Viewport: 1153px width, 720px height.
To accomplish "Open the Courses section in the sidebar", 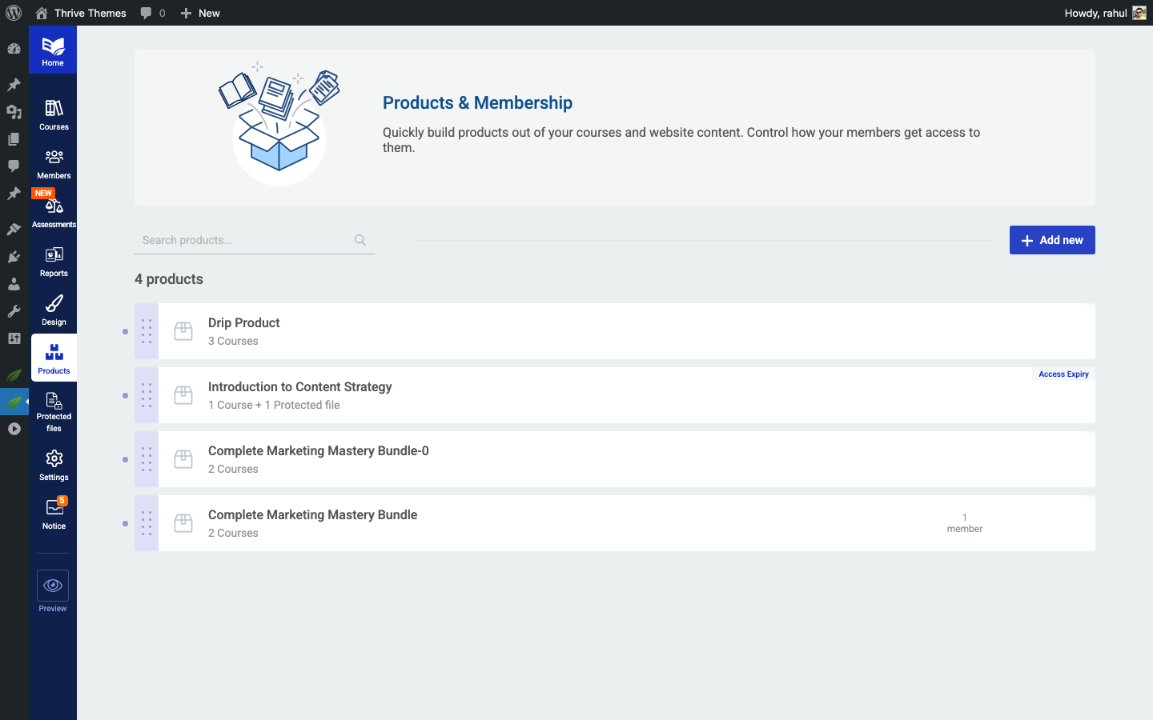I will click(x=53, y=112).
